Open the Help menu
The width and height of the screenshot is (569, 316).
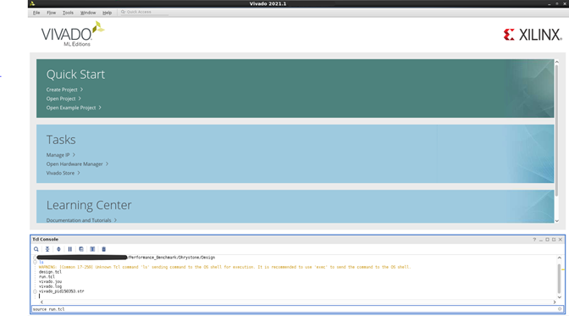[107, 13]
